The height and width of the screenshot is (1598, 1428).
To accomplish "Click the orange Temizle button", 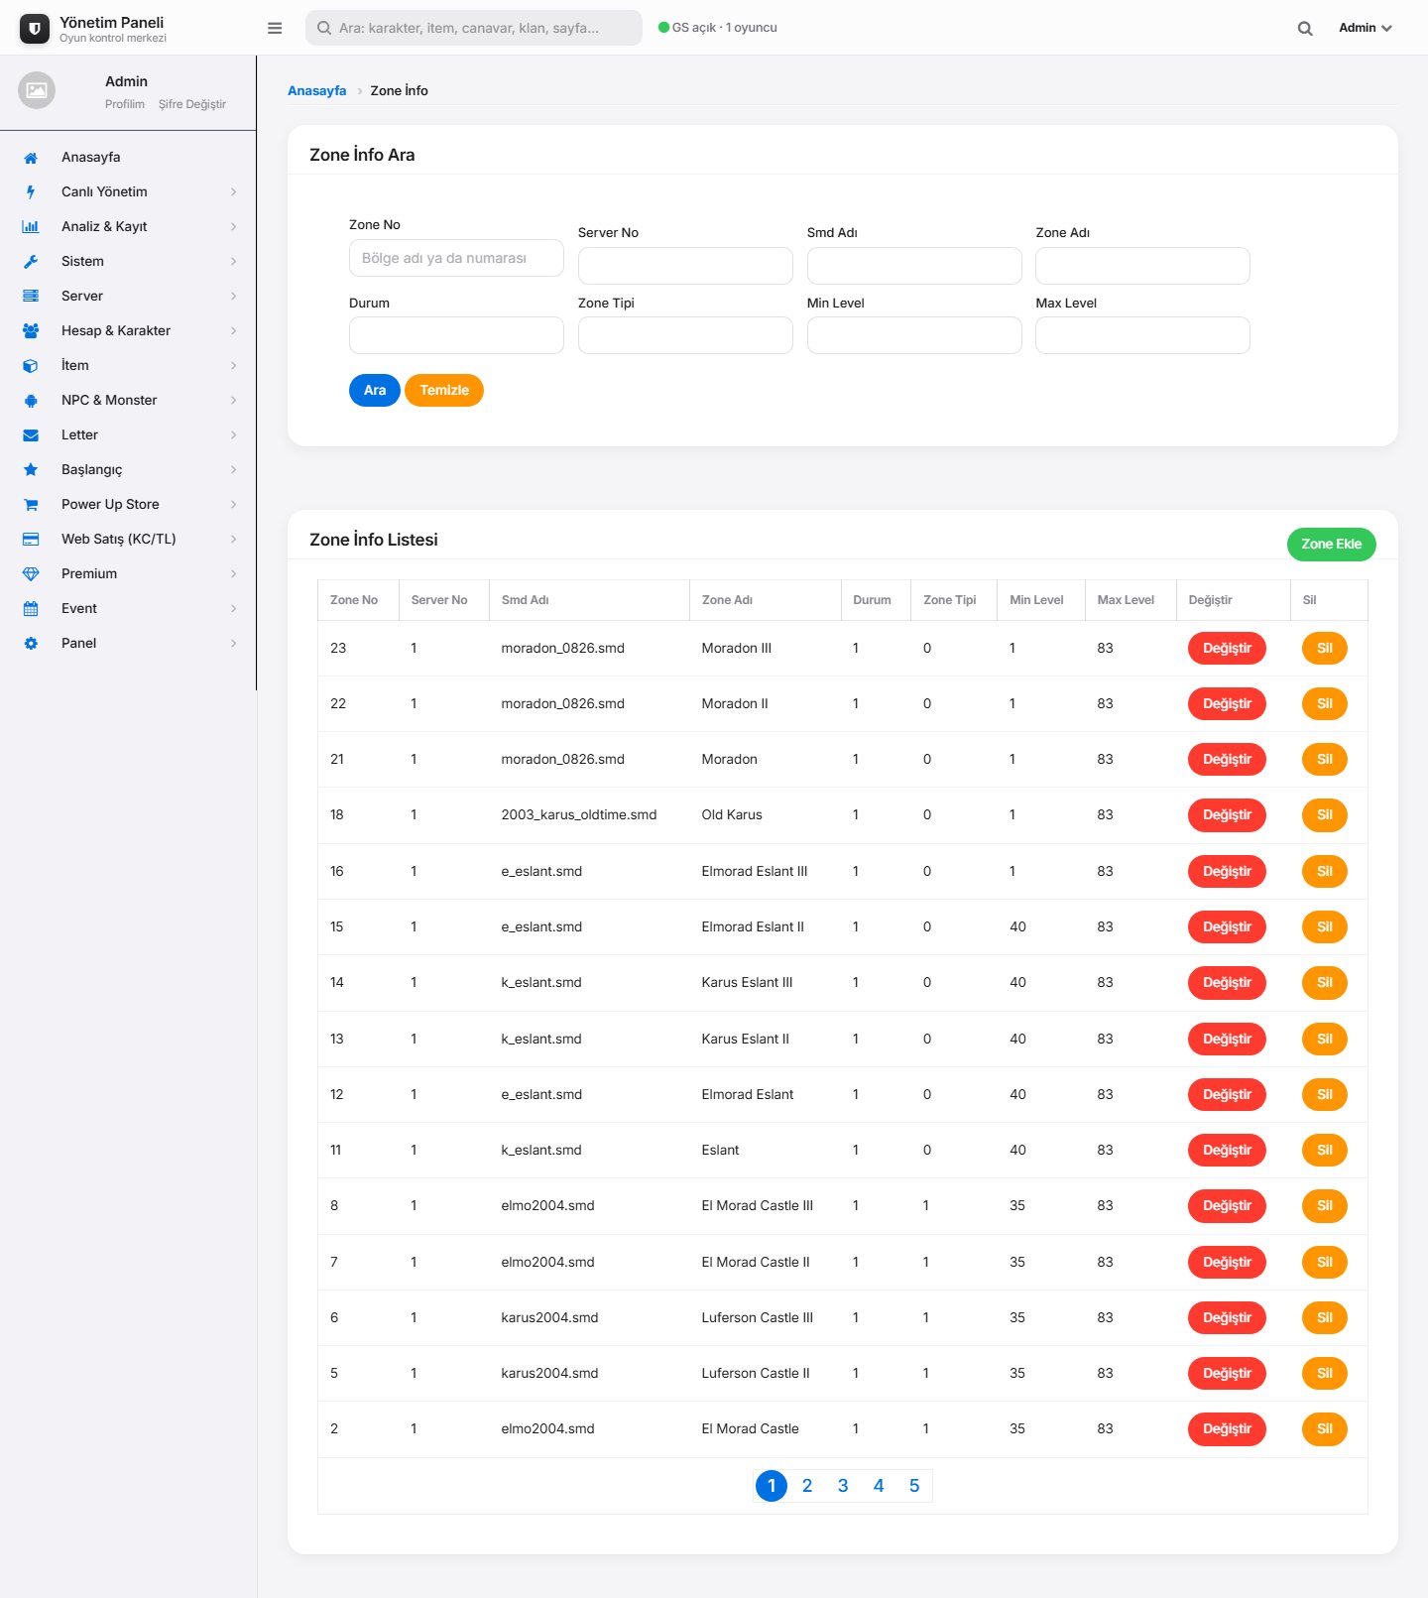I will tap(444, 391).
